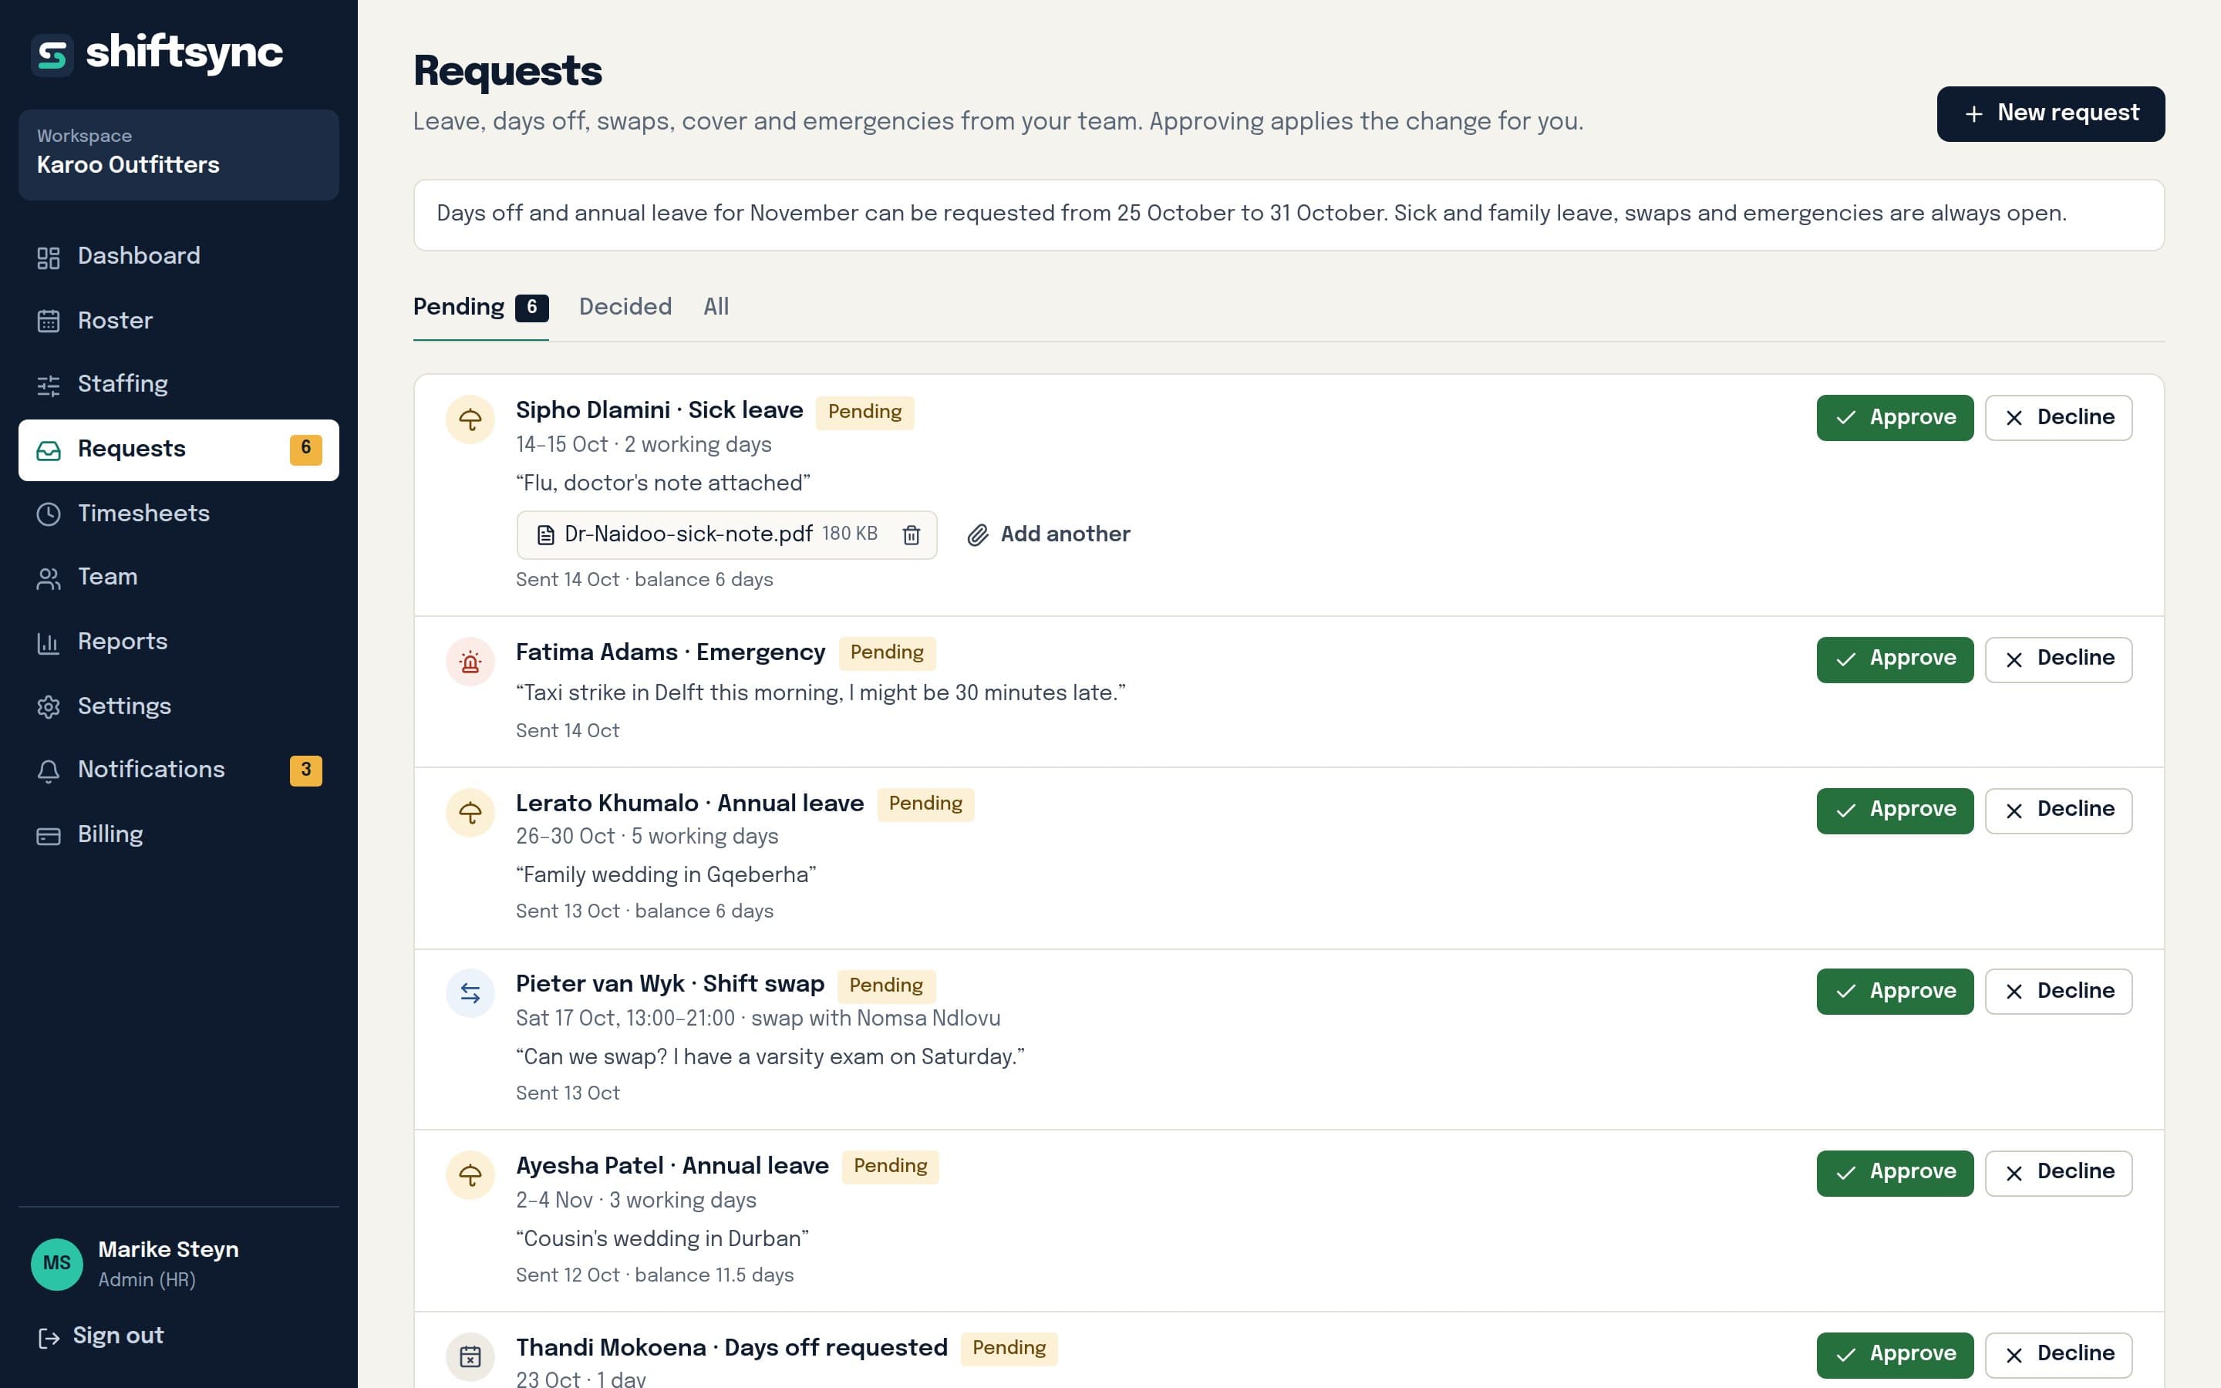Click the paperclip icon beside Add another
Screen dimensions: 2221x1388
click(977, 535)
